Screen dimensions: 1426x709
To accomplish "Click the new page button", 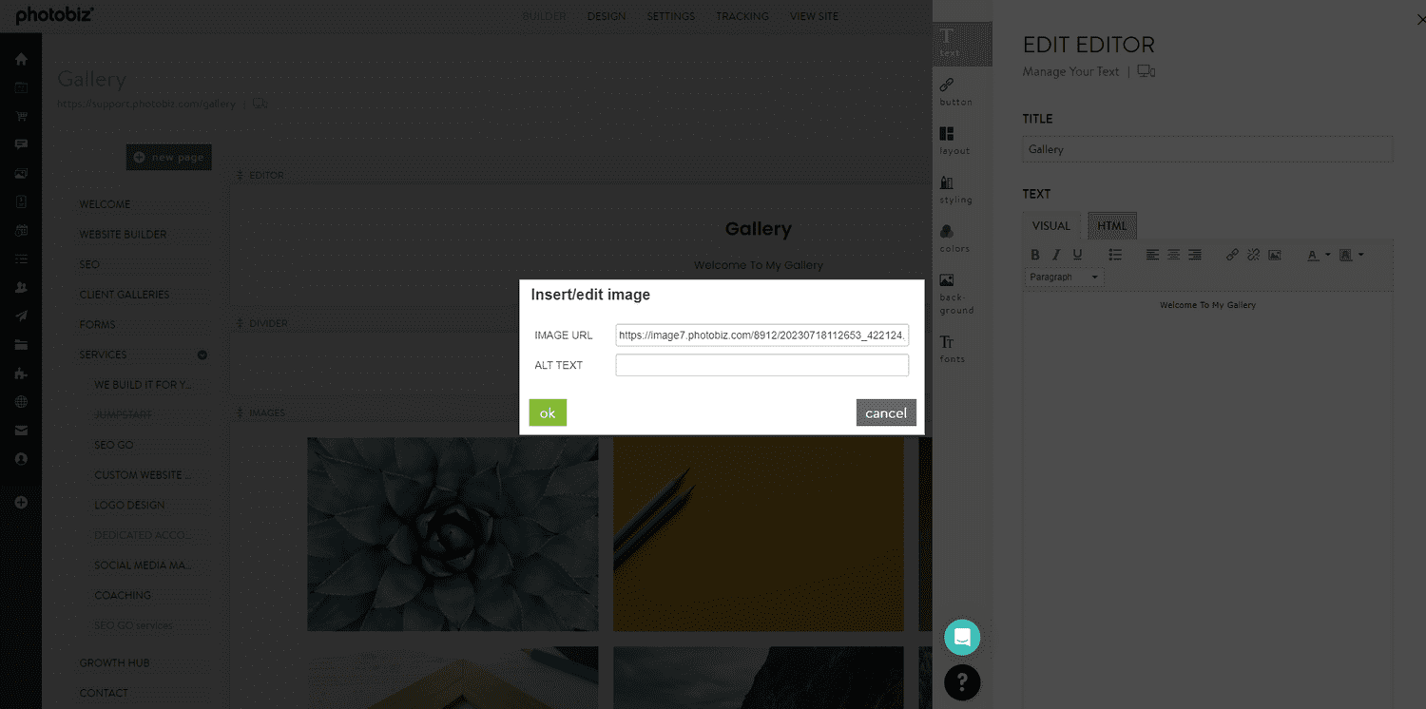I will coord(168,157).
